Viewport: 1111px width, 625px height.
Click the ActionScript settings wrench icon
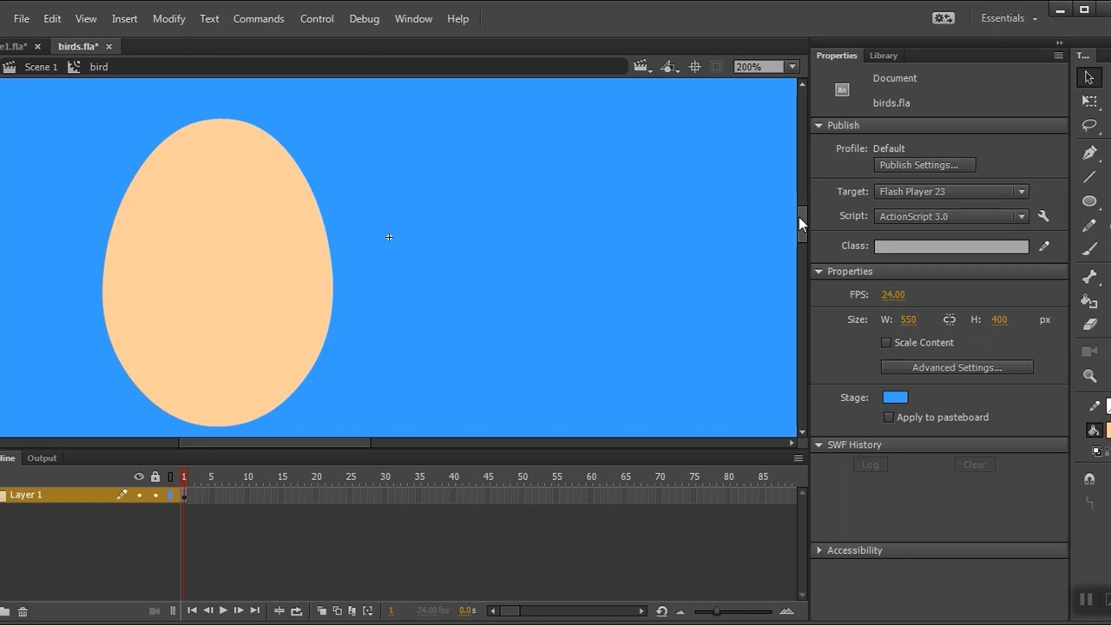1043,216
